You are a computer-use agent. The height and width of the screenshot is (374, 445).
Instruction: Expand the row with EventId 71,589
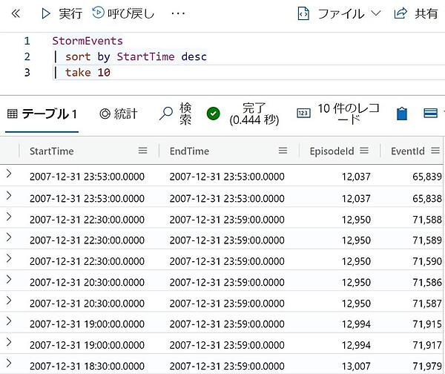9,237
